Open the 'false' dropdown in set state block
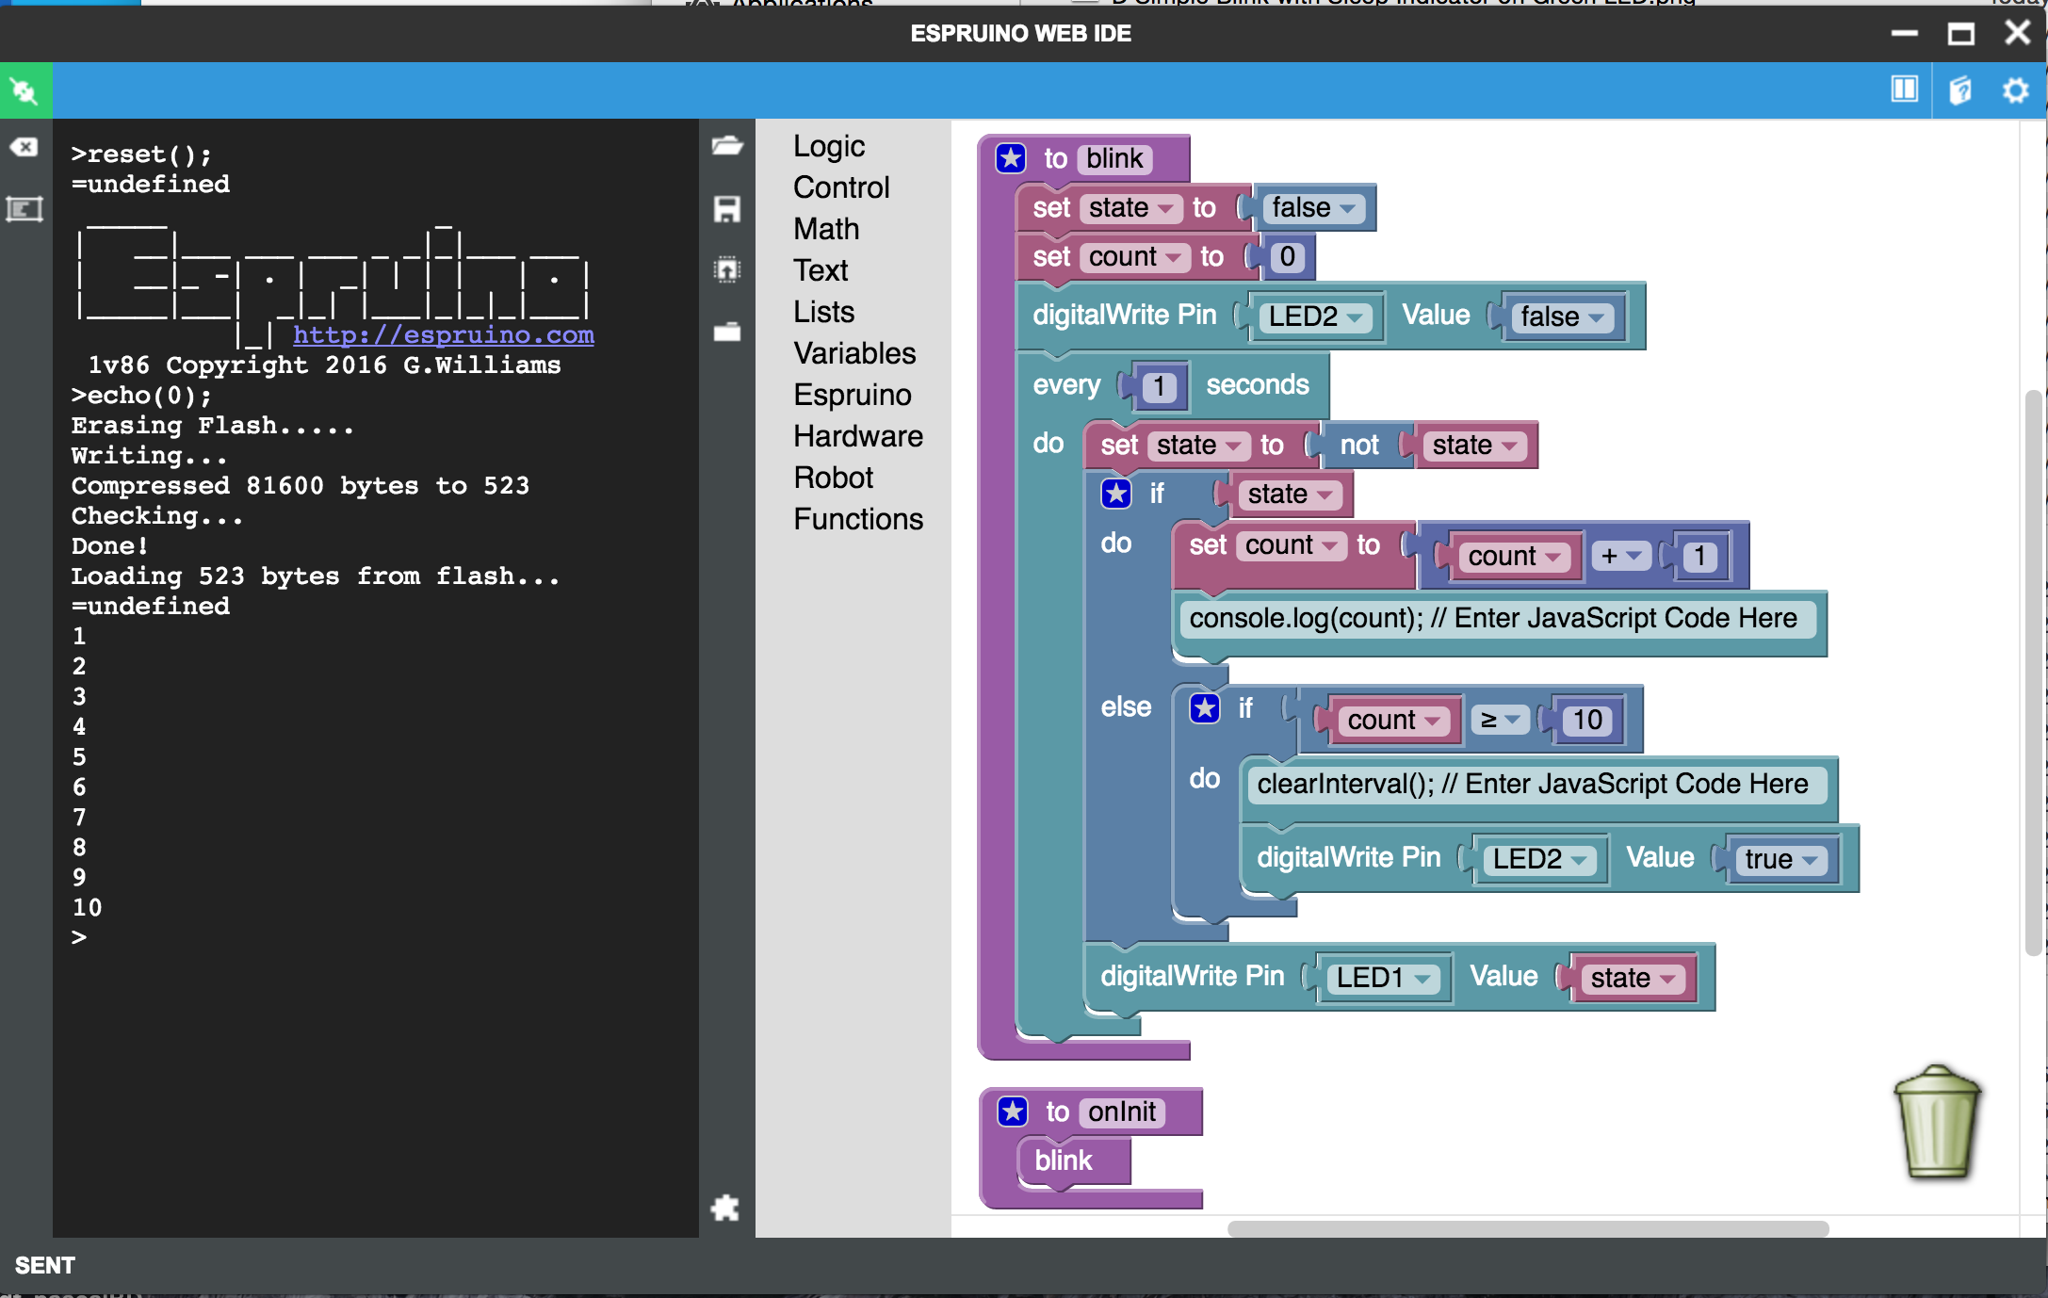The height and width of the screenshot is (1298, 2048). pos(1313,208)
